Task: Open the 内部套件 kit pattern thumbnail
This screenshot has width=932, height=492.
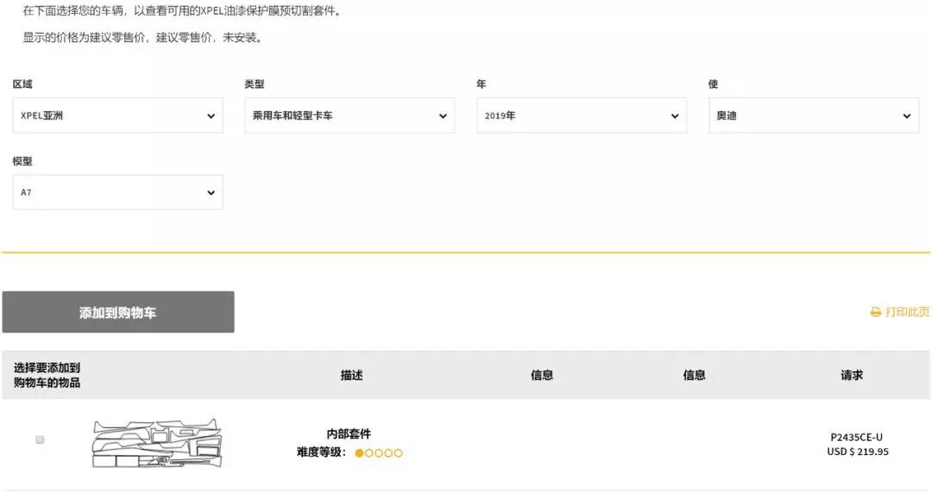Action: click(158, 443)
